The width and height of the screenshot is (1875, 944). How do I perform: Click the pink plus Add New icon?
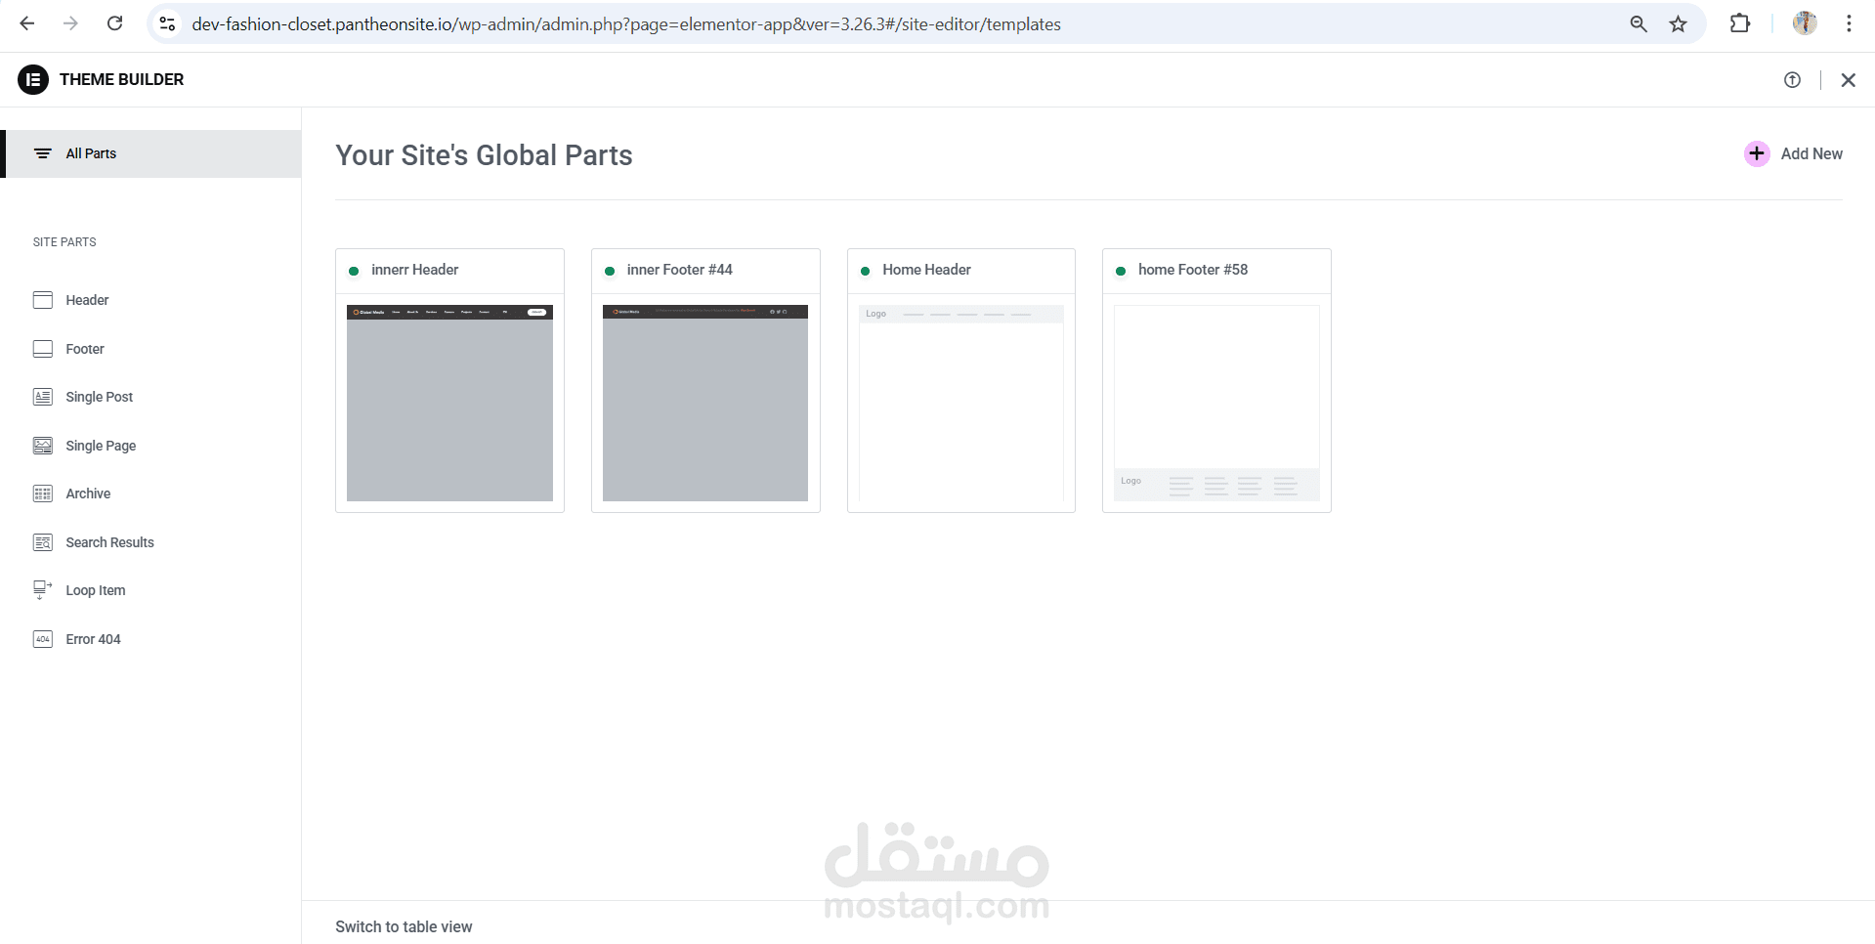point(1757,153)
